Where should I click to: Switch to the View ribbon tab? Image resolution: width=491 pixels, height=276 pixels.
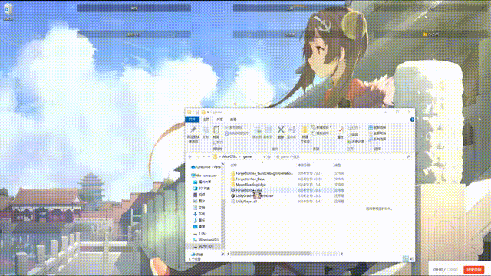pyautogui.click(x=233, y=120)
